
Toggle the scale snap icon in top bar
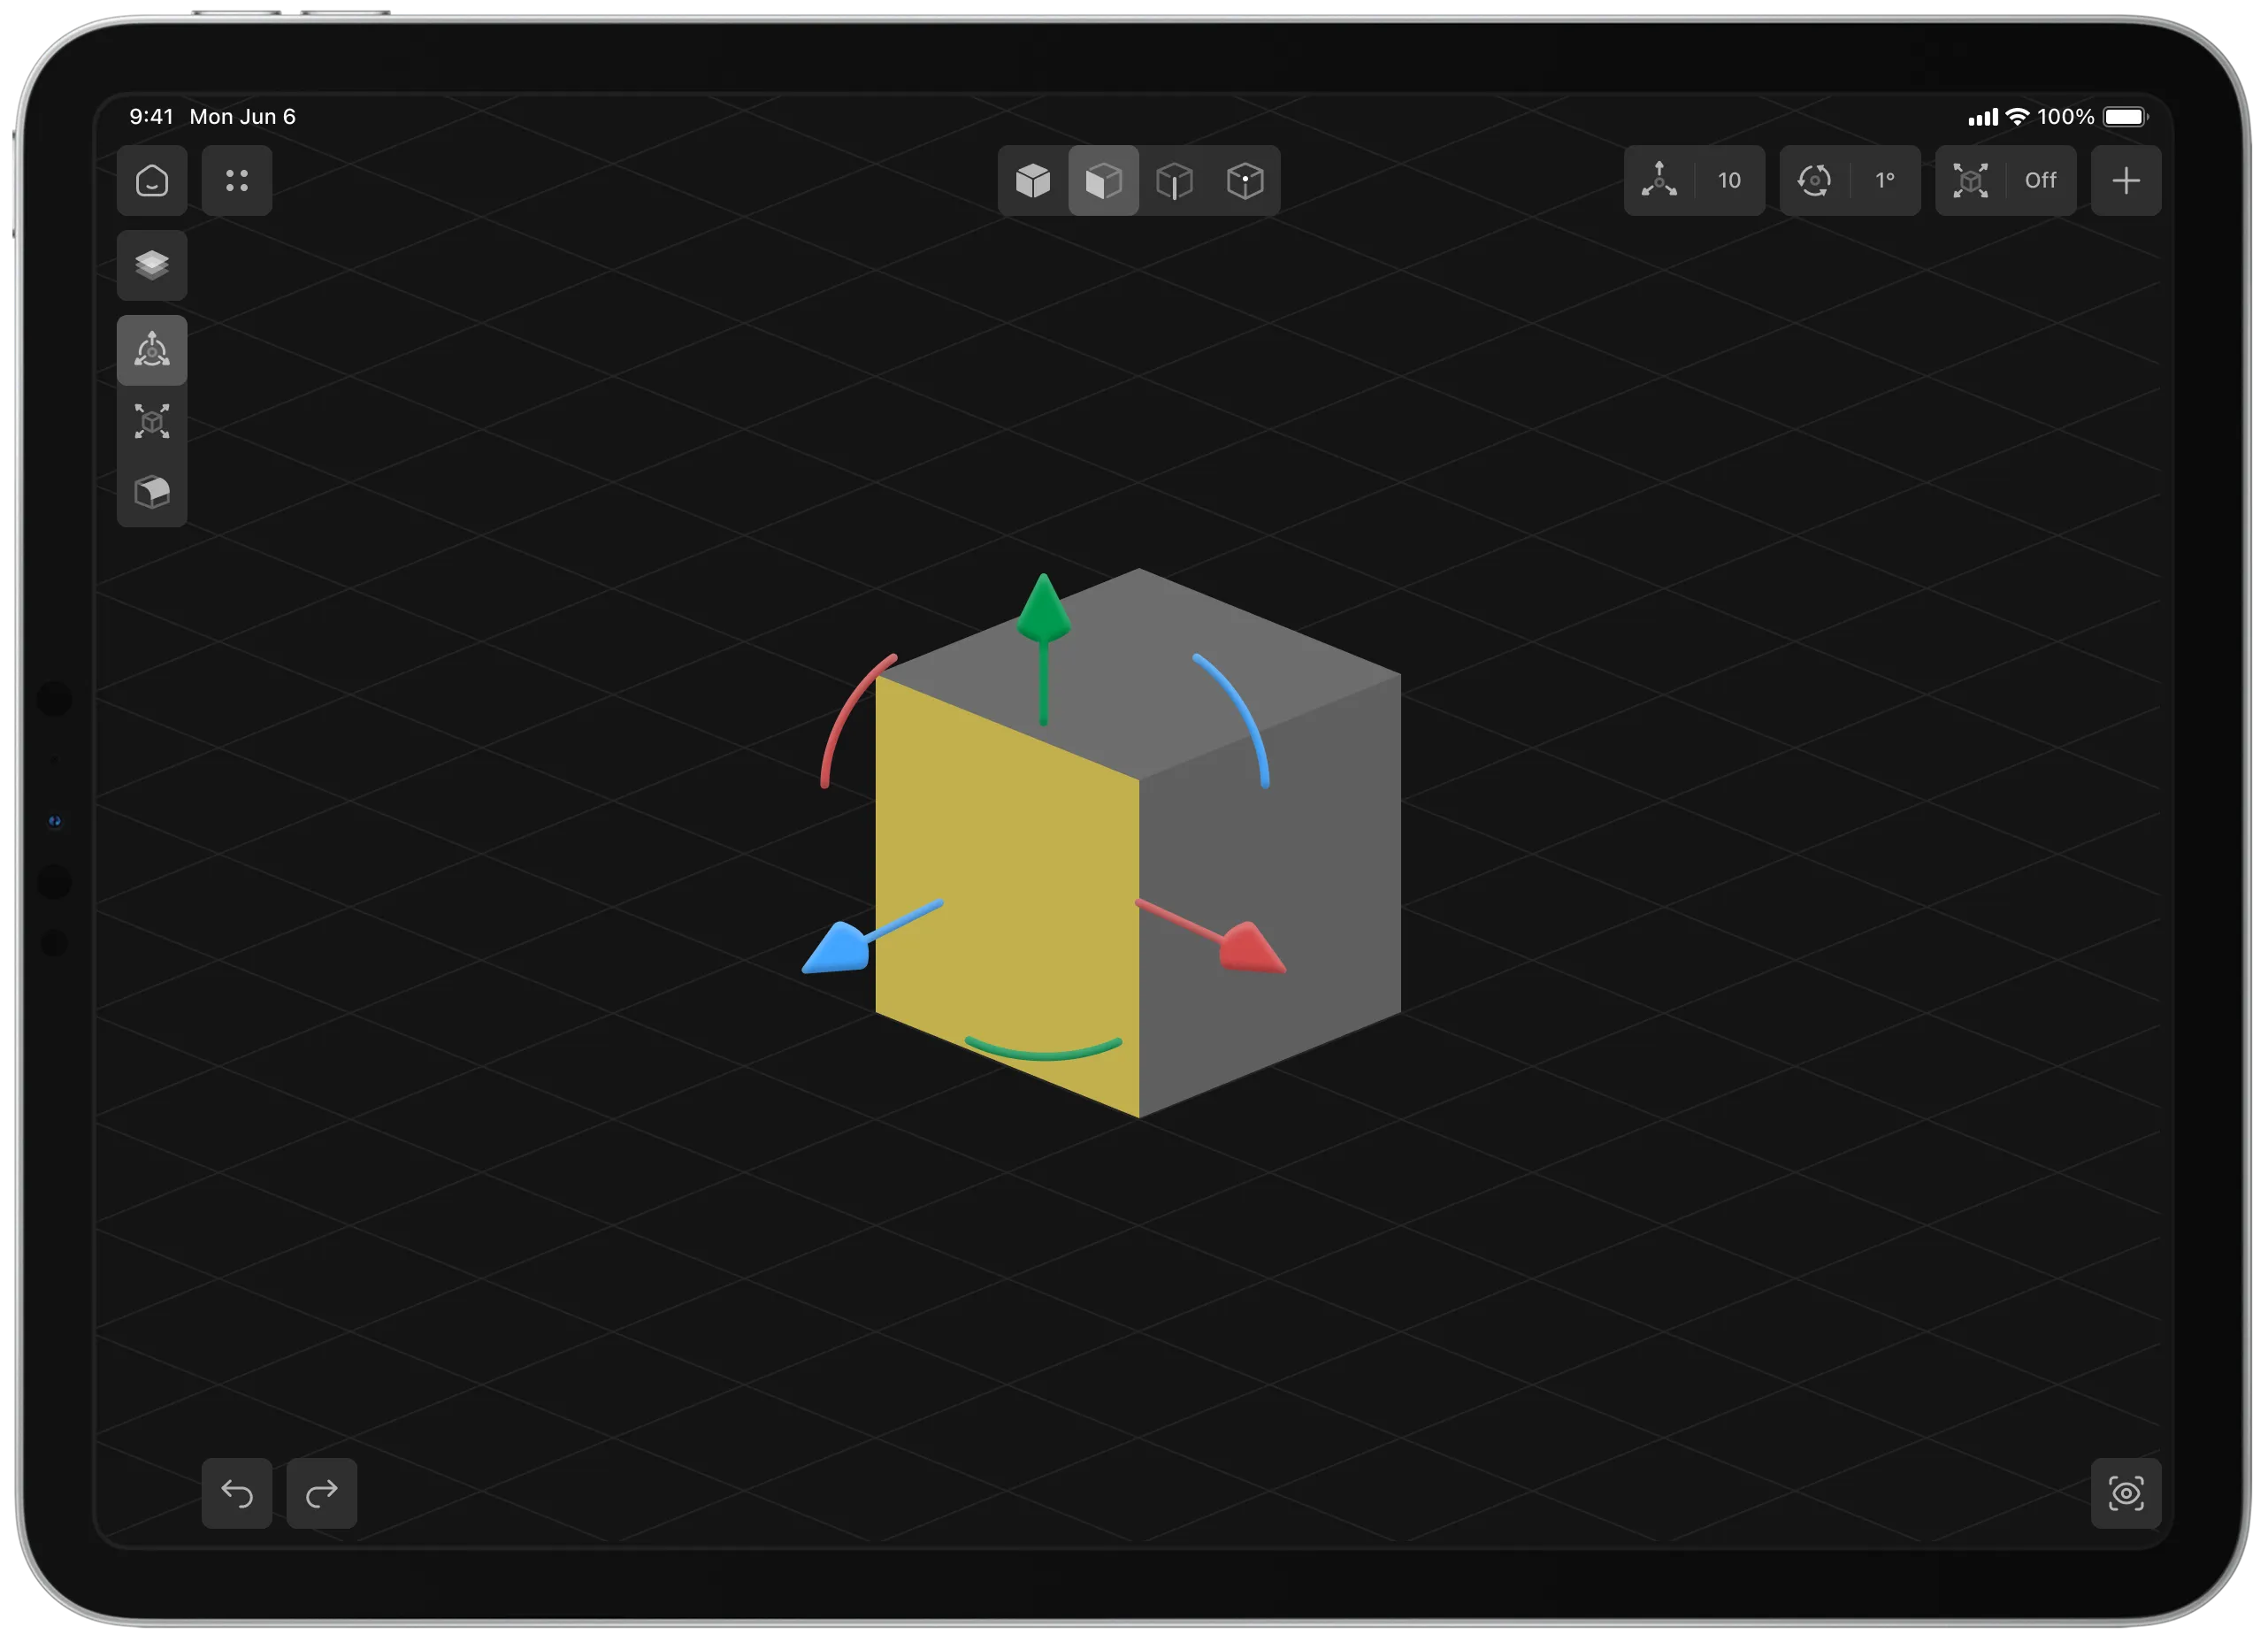tap(1971, 180)
